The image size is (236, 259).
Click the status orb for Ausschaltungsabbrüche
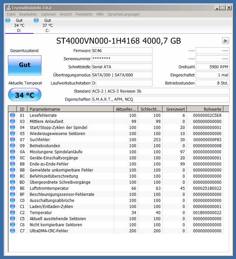(13, 200)
